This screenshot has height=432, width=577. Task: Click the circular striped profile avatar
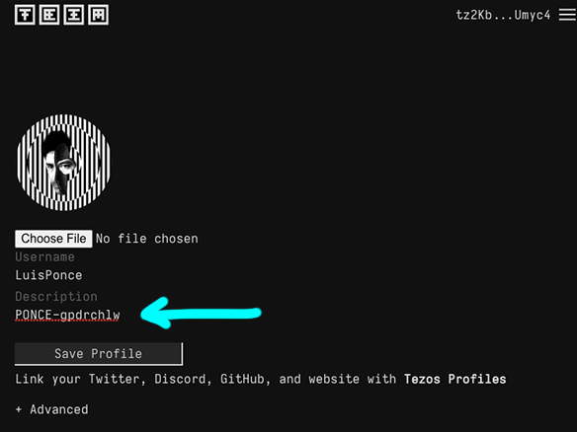(x=63, y=163)
